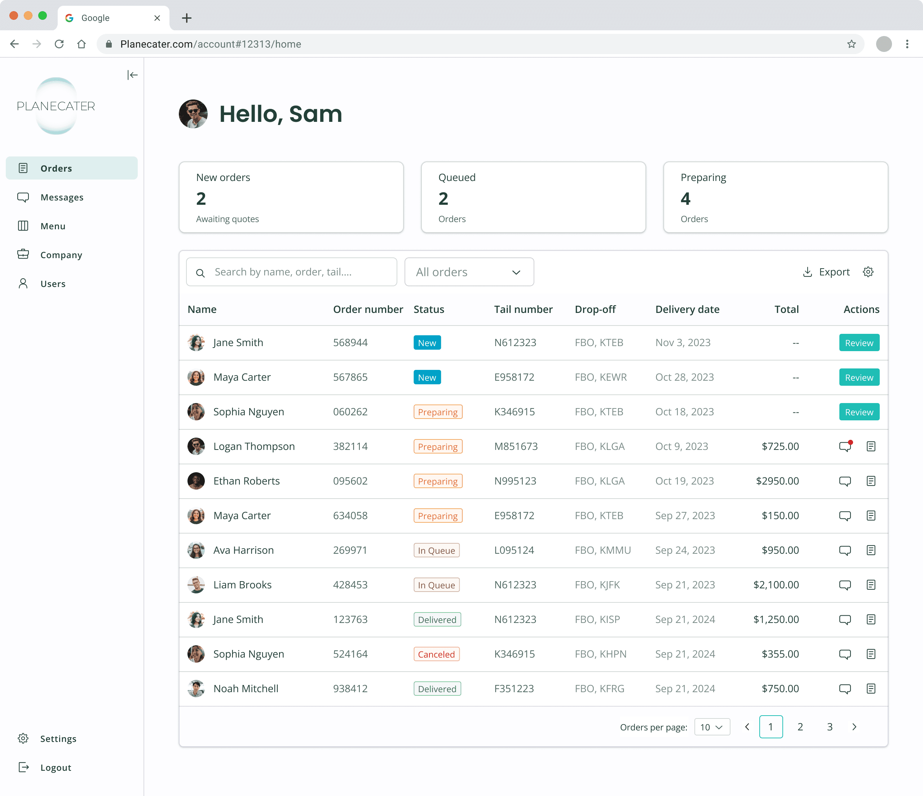This screenshot has height=796, width=923.
Task: Click the browser reload icon
Action: pyautogui.click(x=59, y=44)
